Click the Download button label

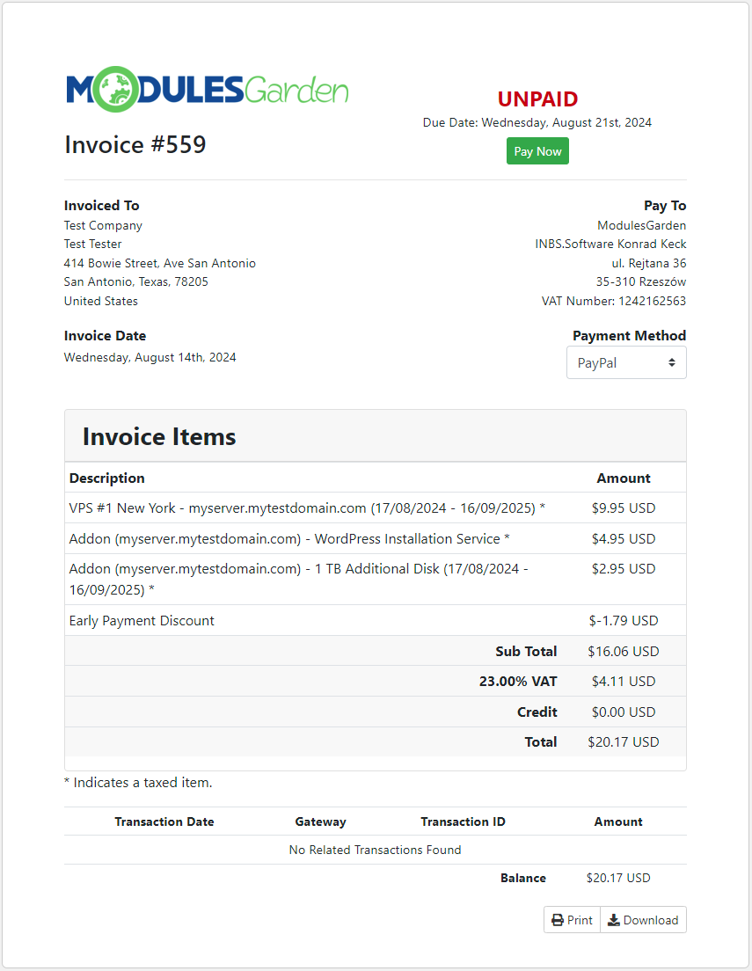coord(650,920)
